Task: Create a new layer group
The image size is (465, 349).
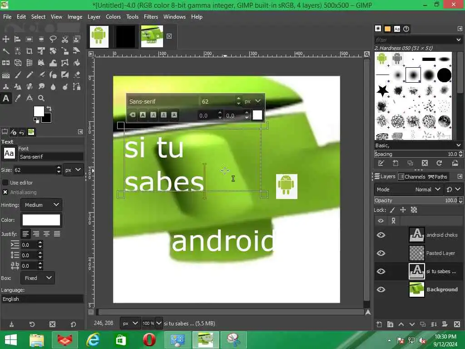Action: click(390, 324)
